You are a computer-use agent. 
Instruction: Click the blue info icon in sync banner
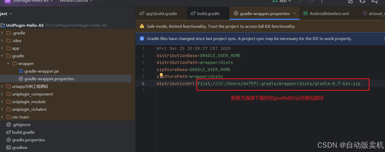pos(142,39)
